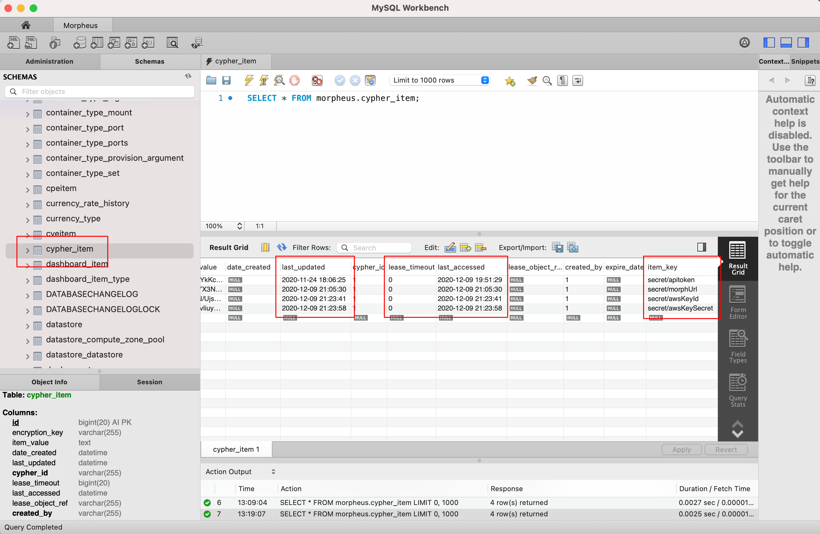Toggle the right sidebar panel visibility

[803, 42]
